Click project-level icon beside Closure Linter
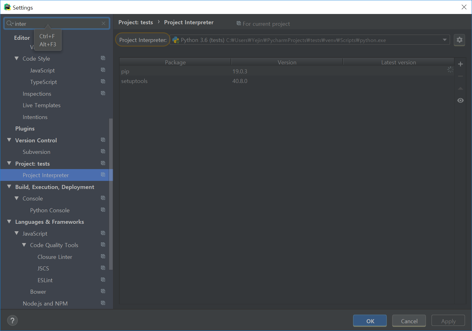Screen dimensions: 472x331 click(103, 256)
